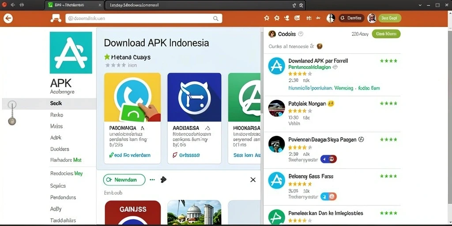Viewport: 452px width, 226px height.
Task: Click the green Gtas Kam button
Action: pos(386,34)
